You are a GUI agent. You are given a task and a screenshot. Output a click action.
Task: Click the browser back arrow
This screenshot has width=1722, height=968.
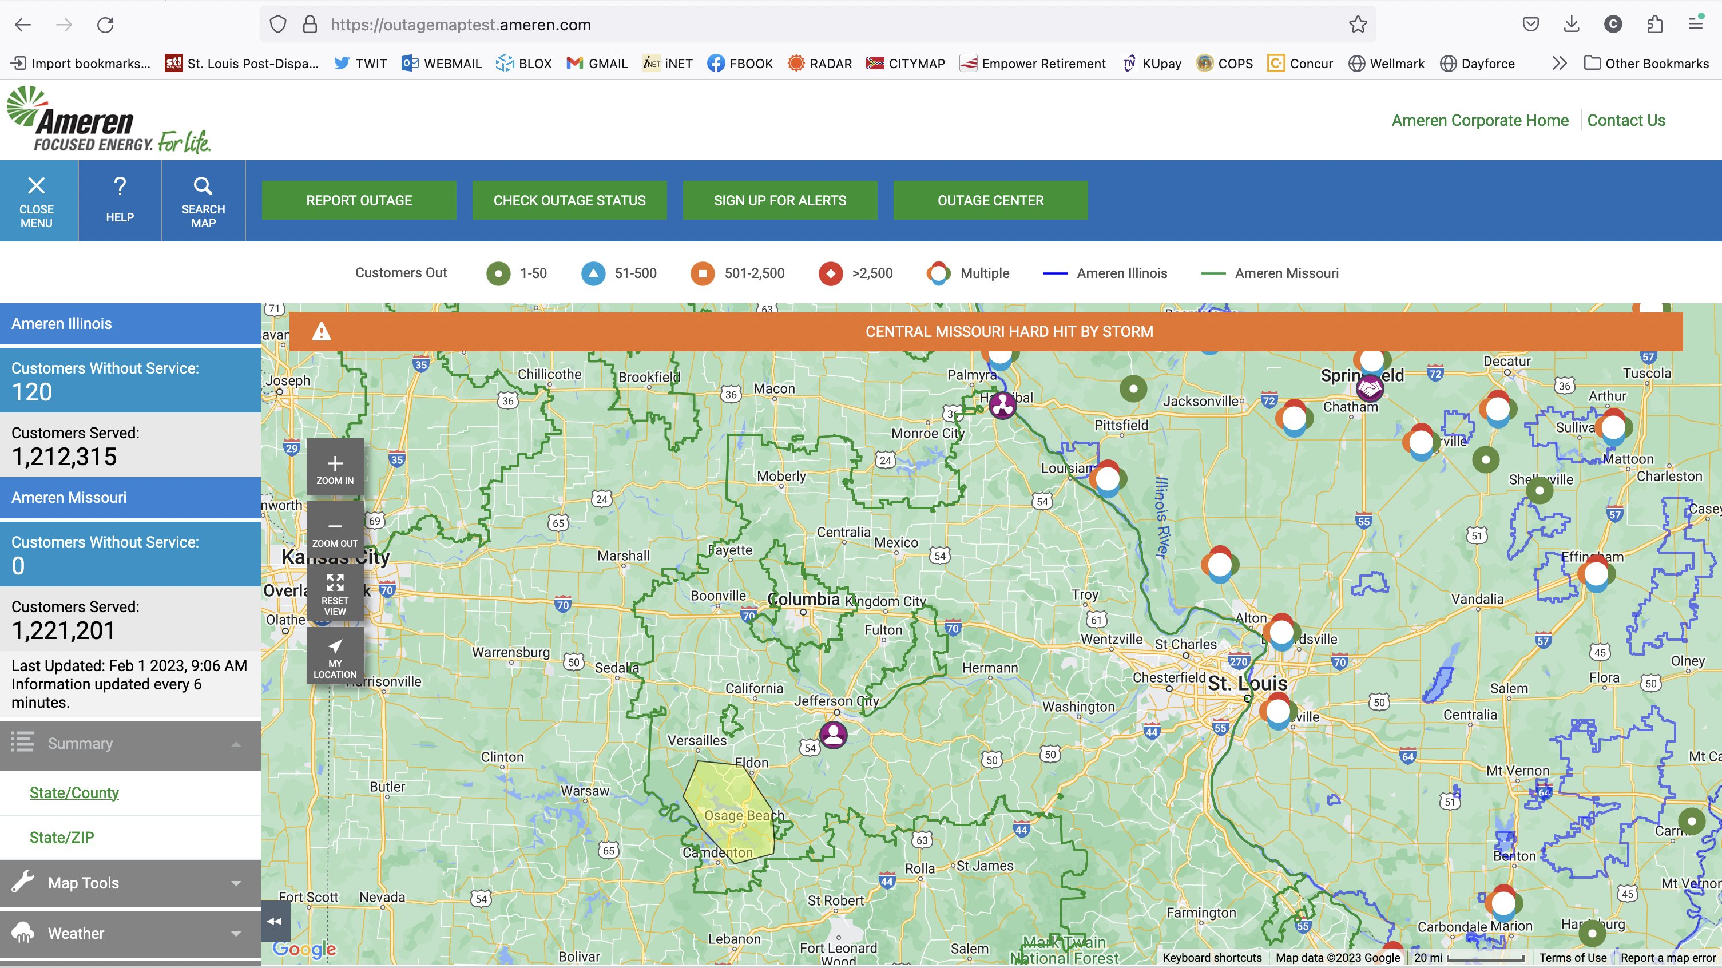(23, 25)
